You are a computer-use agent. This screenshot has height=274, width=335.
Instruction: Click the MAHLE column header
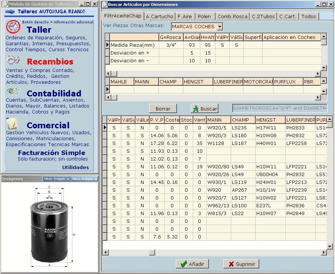click(x=122, y=82)
